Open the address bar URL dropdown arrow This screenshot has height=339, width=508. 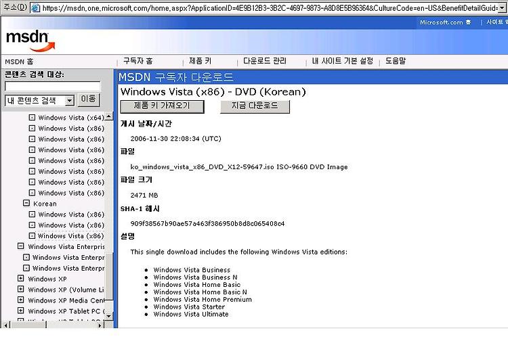502,8
